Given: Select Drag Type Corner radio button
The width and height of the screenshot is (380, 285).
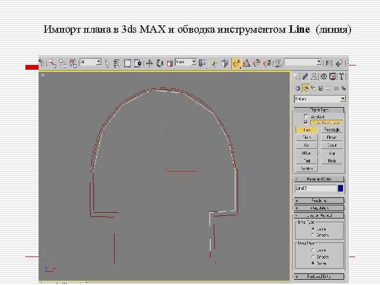Looking at the screenshot, I should 313,250.
